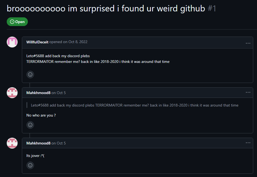Click the issue title starting with "broooooooooo"
257x177 pixels.
(x=106, y=9)
